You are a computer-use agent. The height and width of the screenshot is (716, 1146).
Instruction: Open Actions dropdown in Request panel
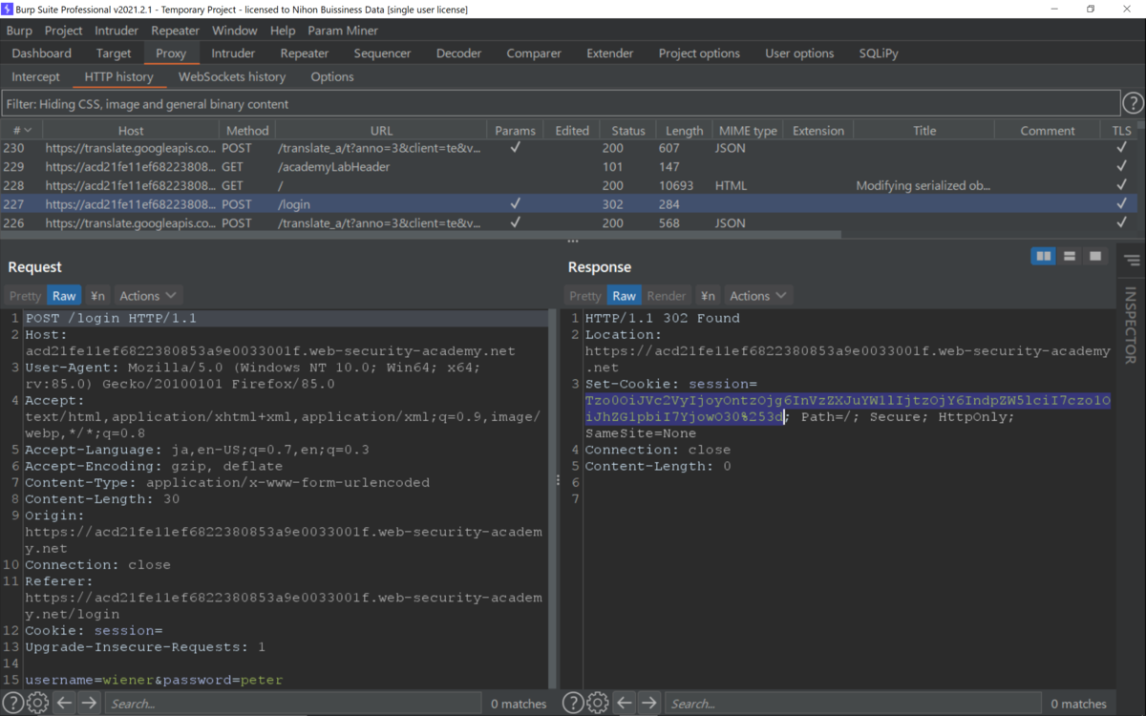tap(148, 296)
